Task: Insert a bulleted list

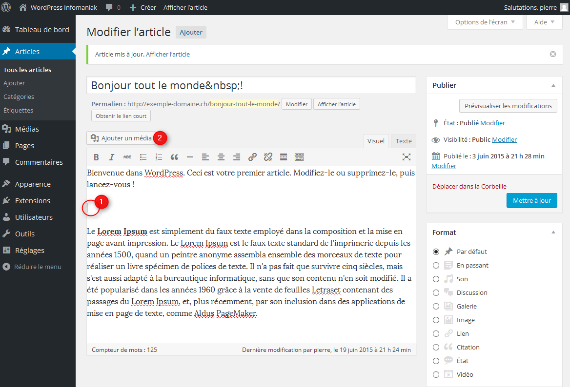Action: [143, 157]
